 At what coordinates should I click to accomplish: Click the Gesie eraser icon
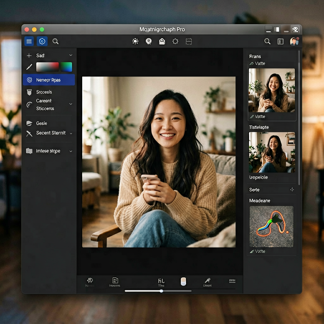coord(29,123)
